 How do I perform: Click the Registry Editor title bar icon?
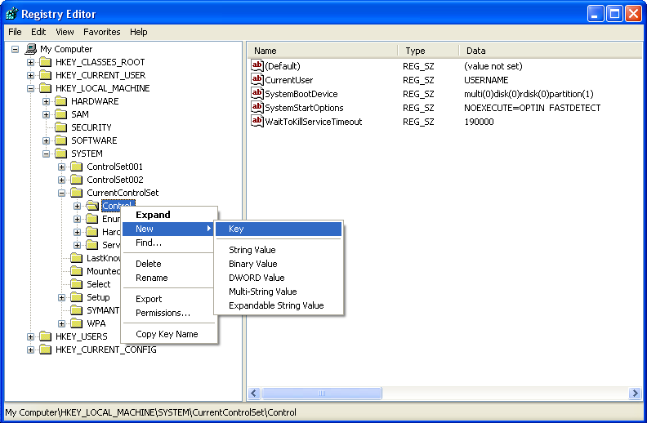(11, 14)
